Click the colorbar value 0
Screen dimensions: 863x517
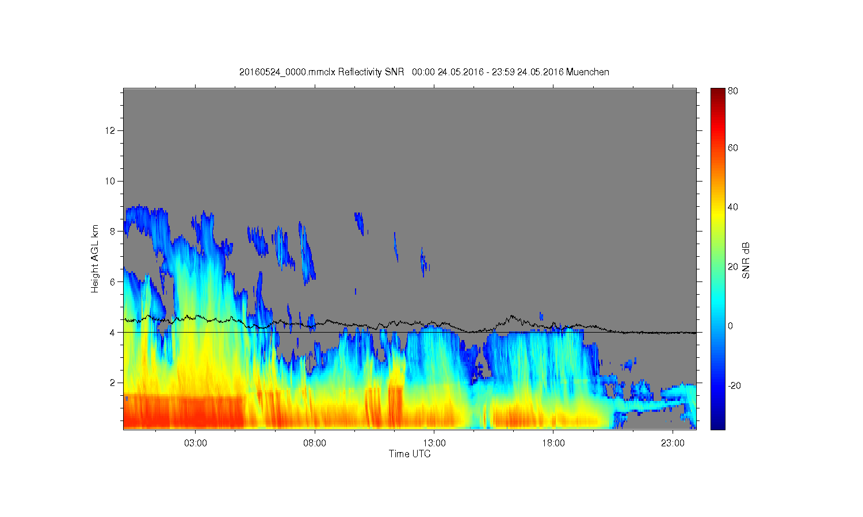pyautogui.click(x=730, y=326)
